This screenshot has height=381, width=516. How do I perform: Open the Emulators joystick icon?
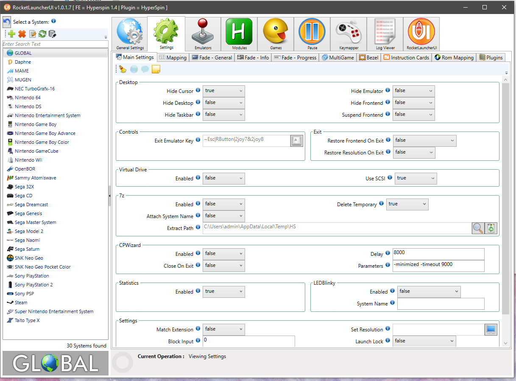(203, 34)
